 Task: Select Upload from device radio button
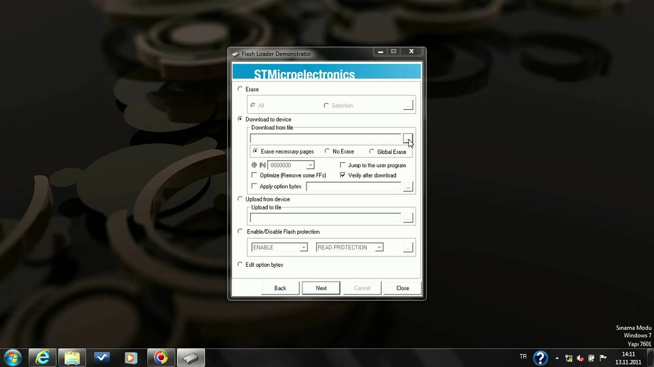click(240, 199)
